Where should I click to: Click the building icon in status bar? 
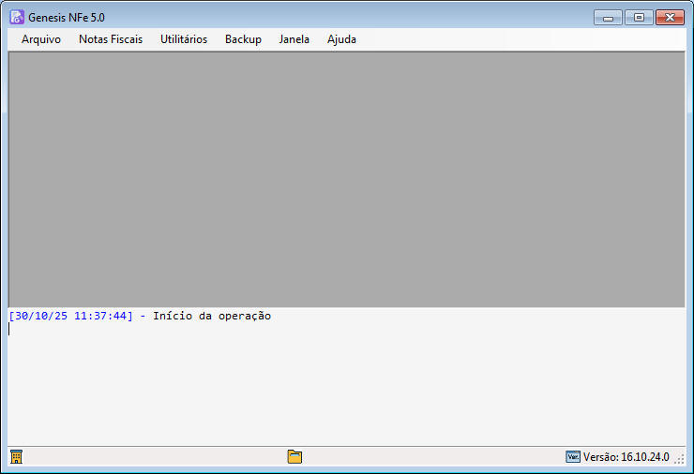click(16, 457)
